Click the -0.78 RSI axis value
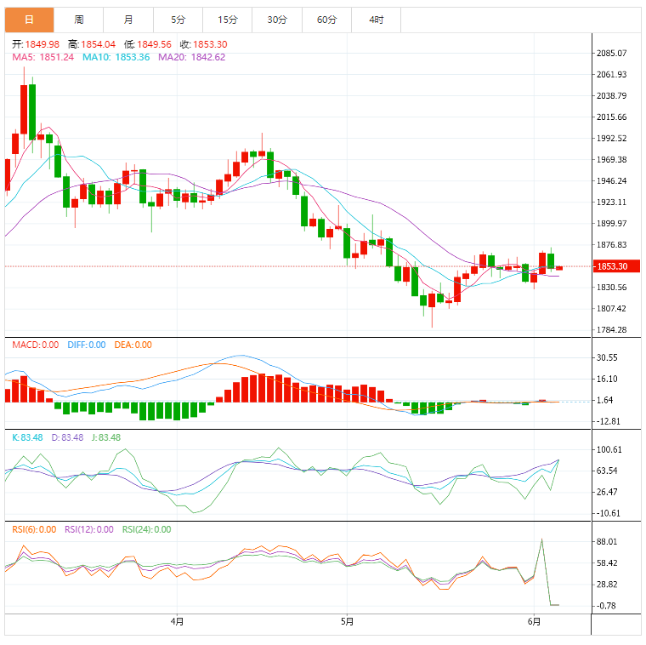The image size is (646, 645). point(606,606)
